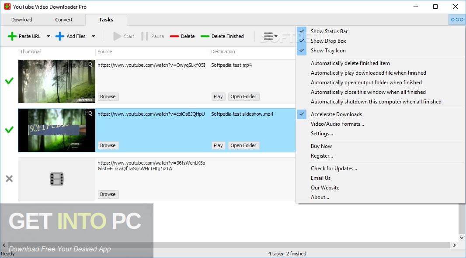Play Softpedia test.mp4

pyautogui.click(x=218, y=96)
